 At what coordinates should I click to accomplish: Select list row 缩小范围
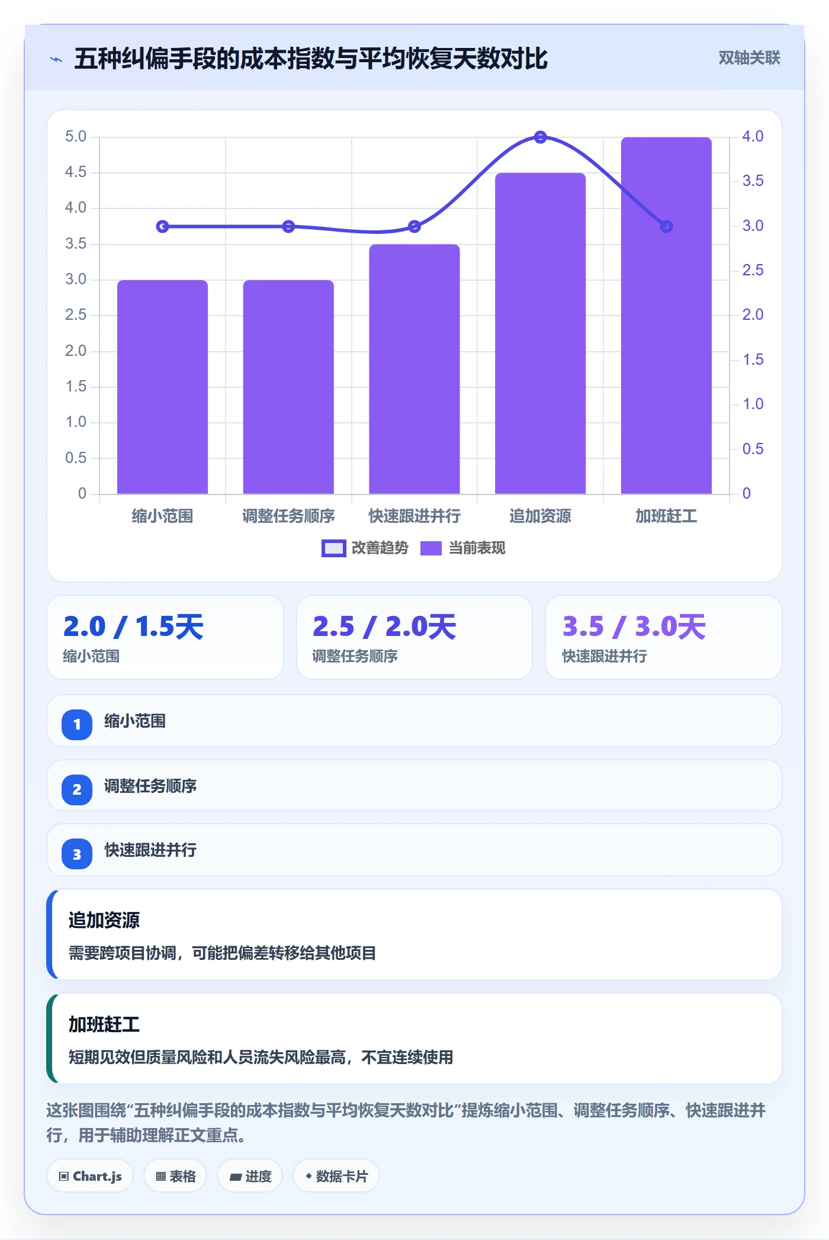pyautogui.click(x=415, y=721)
